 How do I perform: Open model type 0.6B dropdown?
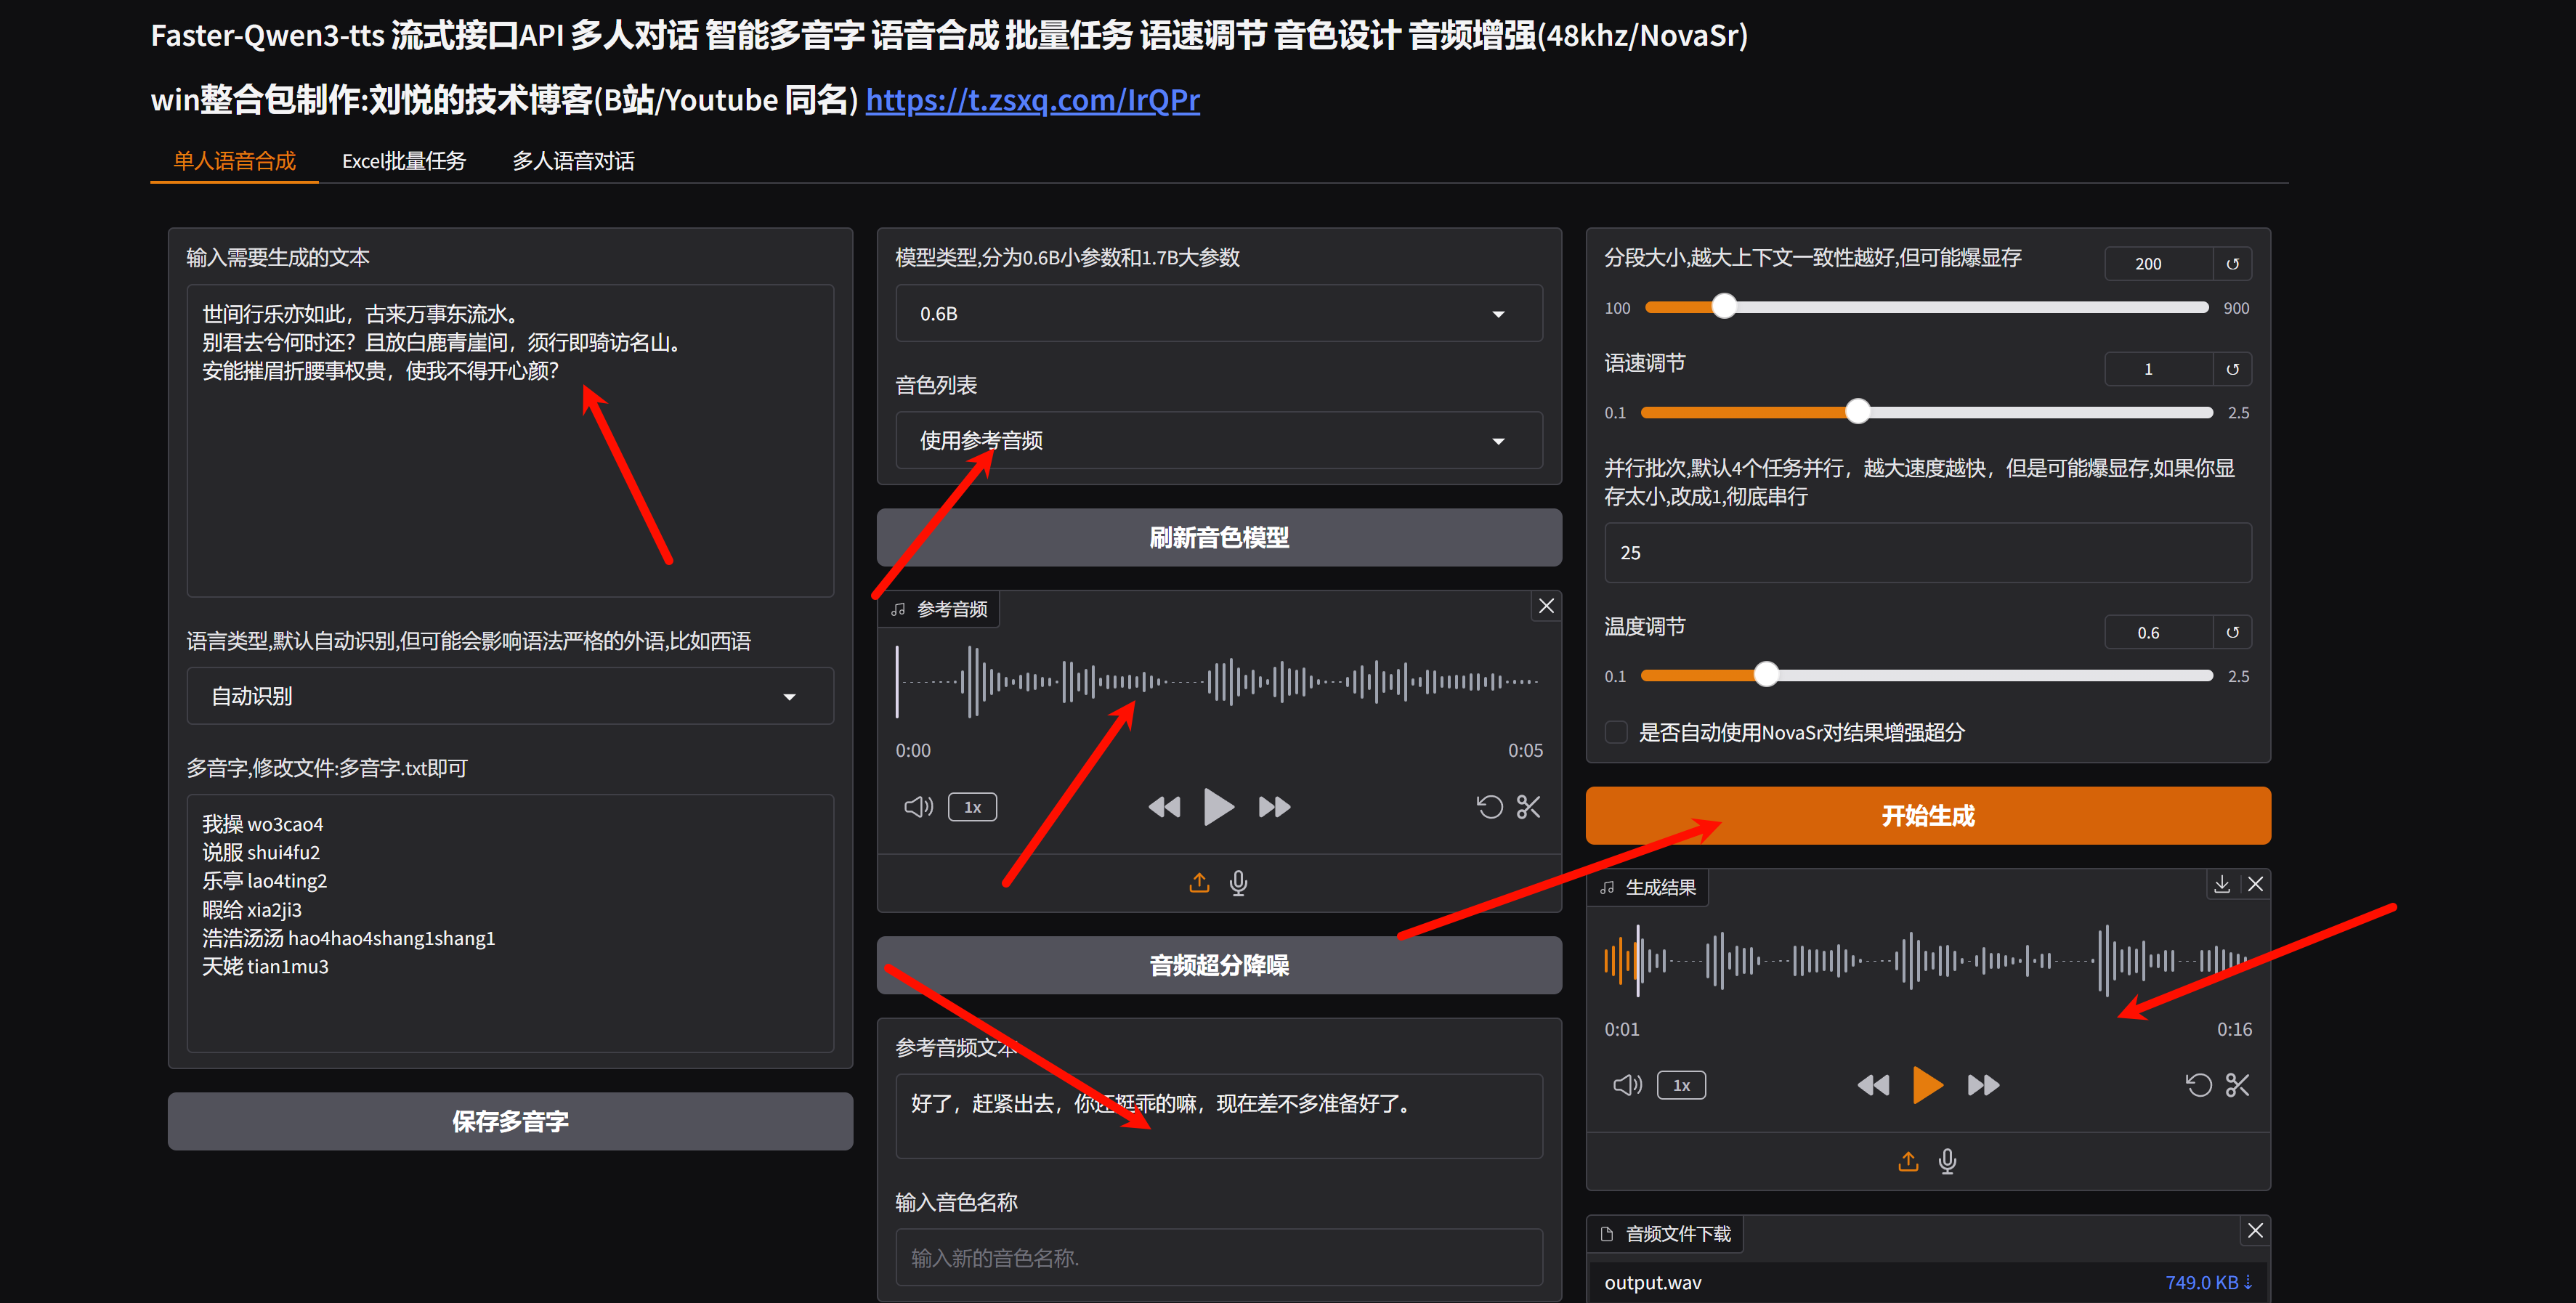point(1218,314)
